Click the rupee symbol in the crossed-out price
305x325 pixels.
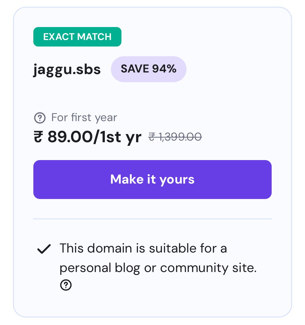(152, 137)
